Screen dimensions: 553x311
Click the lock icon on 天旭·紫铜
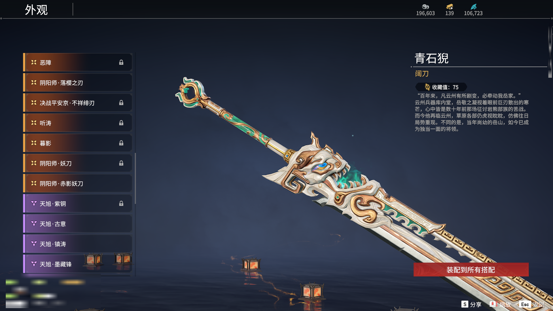(121, 204)
